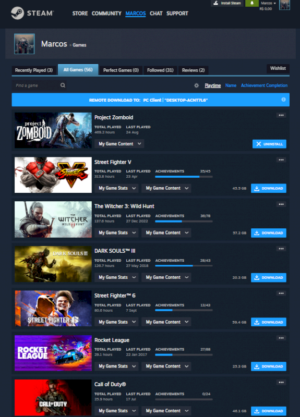The width and height of the screenshot is (300, 417).
Task: Click the search magnifier icon
Action: [63, 85]
